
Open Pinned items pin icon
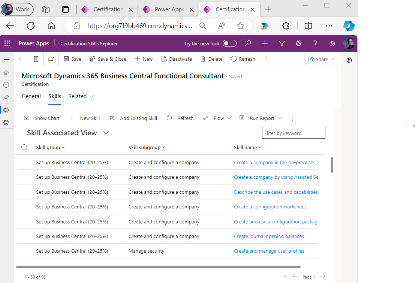[x=6, y=97]
